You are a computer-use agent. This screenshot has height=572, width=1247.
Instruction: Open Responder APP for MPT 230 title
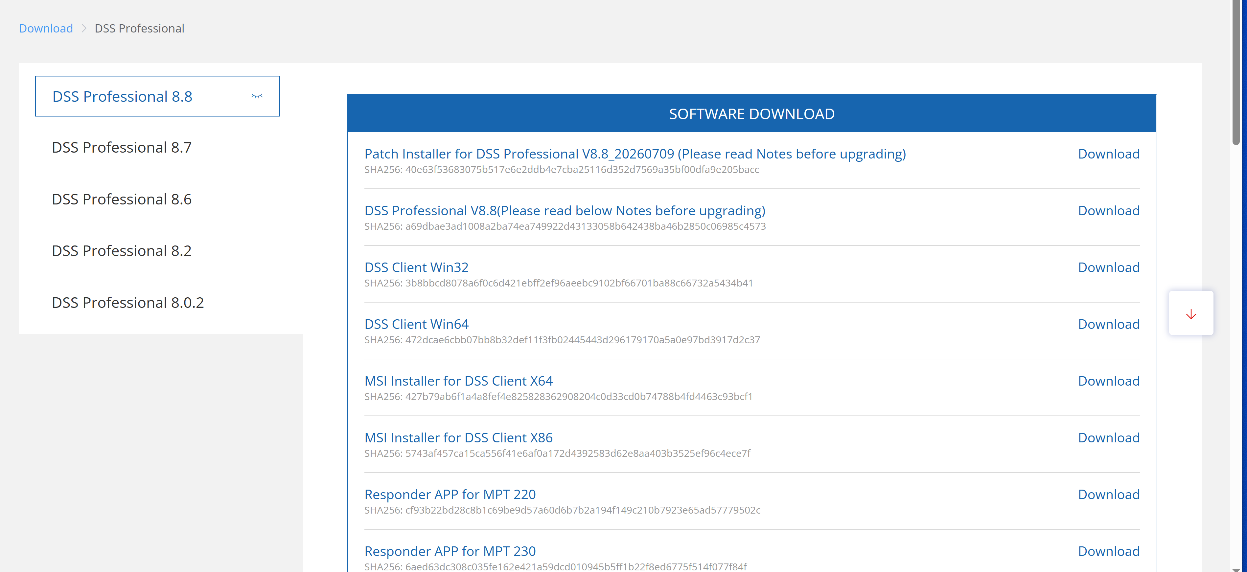click(x=450, y=551)
